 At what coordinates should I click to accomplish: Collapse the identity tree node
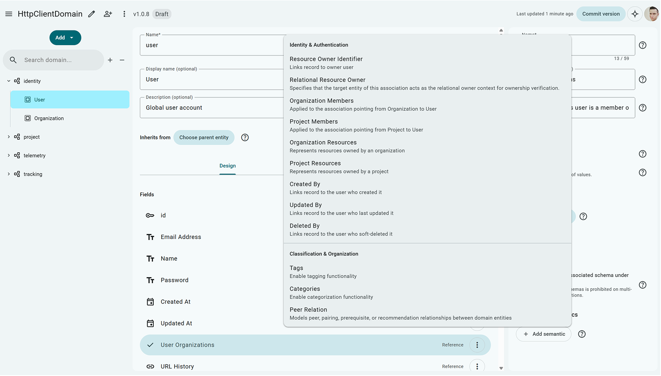(8, 81)
